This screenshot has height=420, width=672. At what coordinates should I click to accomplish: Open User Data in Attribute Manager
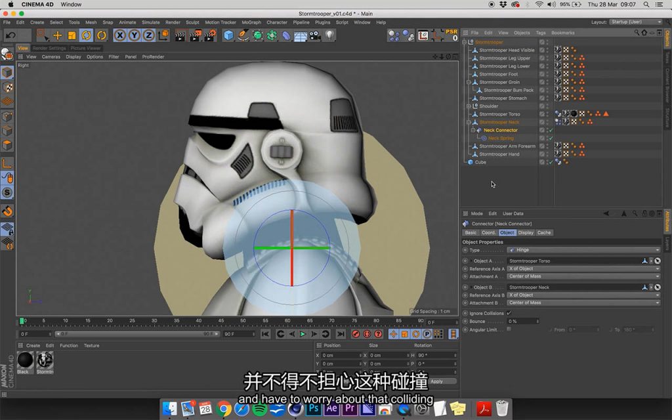coord(513,213)
